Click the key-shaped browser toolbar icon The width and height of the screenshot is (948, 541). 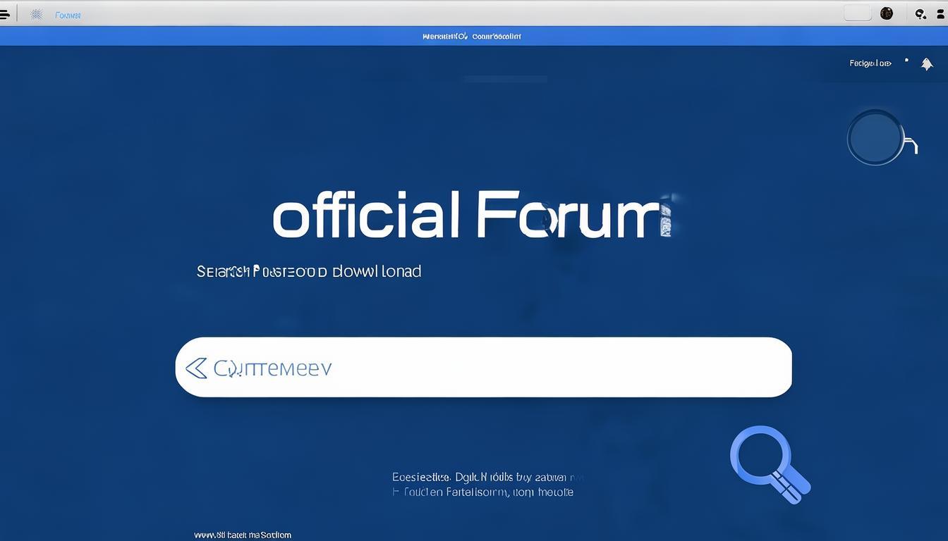[919, 13]
